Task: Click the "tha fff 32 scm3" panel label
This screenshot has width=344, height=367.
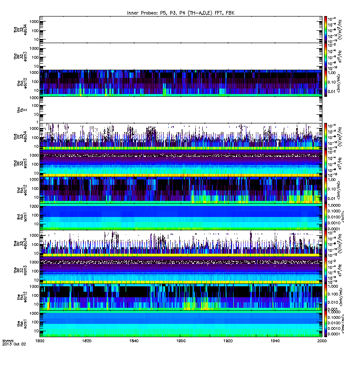Action: pyautogui.click(x=20, y=56)
